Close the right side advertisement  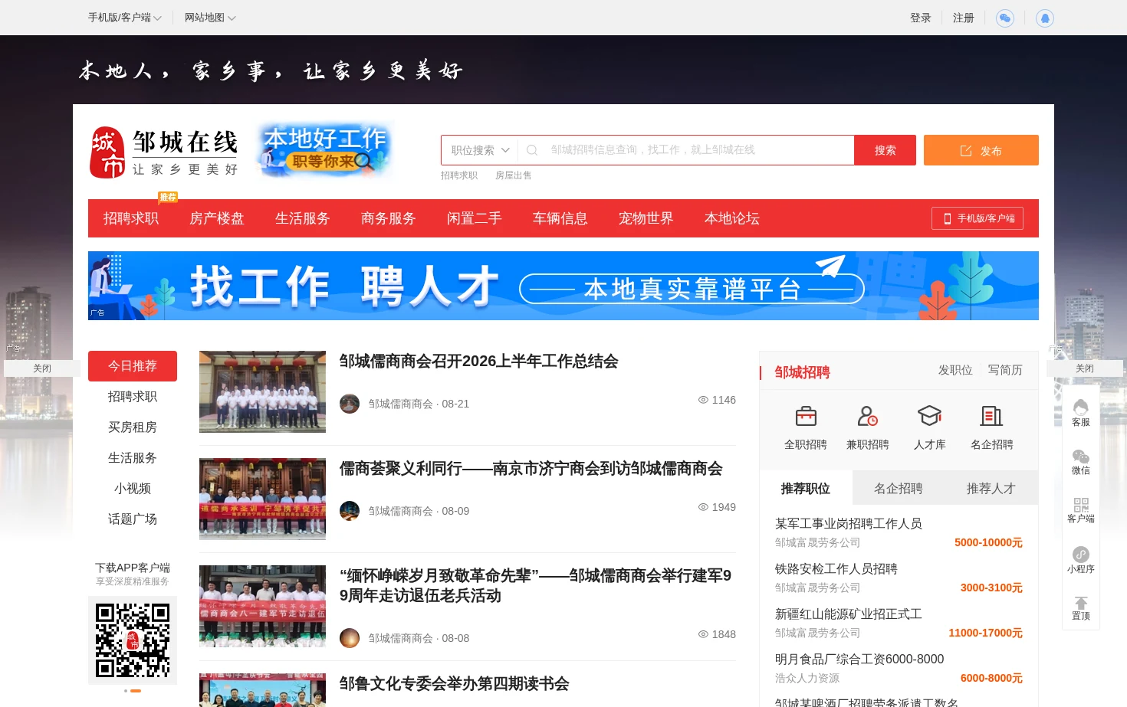pyautogui.click(x=1085, y=368)
